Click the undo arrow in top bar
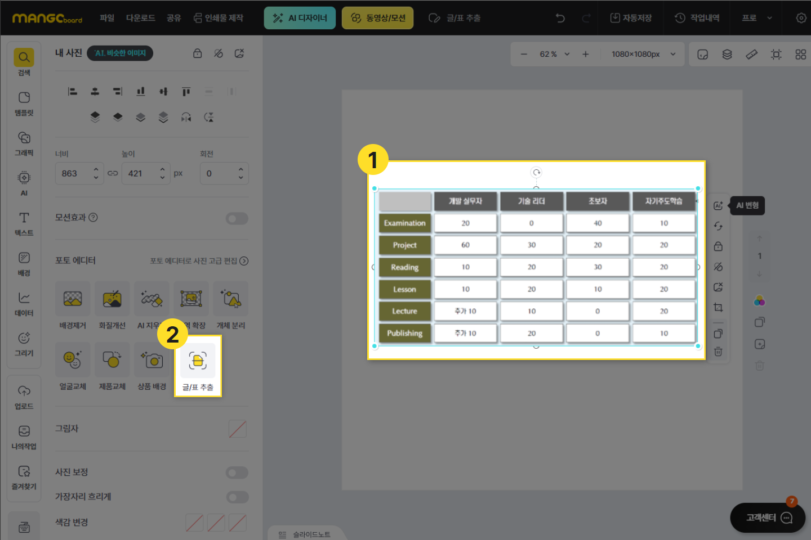This screenshot has height=540, width=811. tap(560, 18)
